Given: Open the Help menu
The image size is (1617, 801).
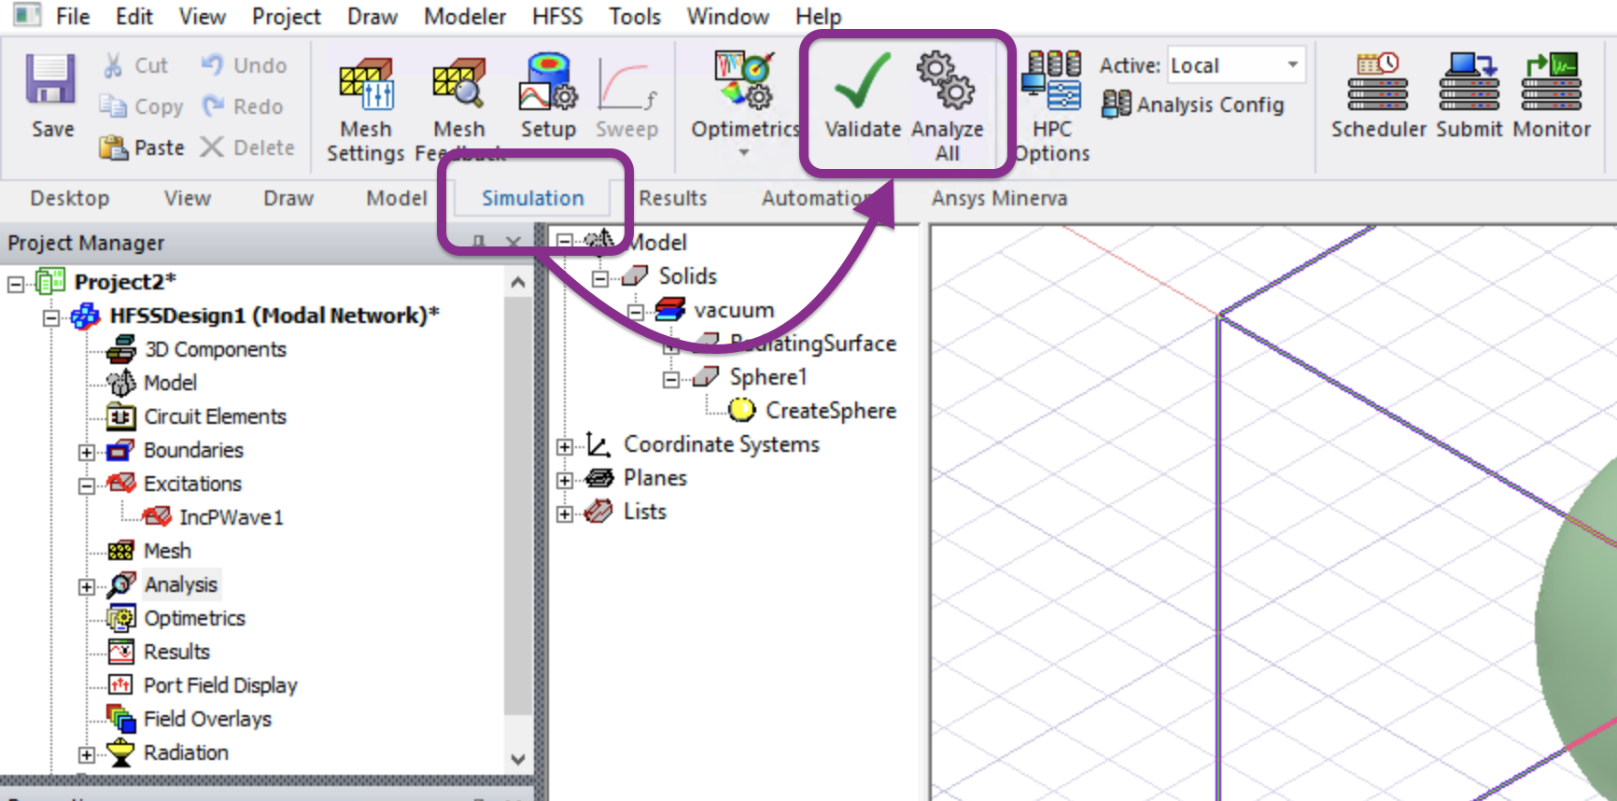Looking at the screenshot, I should [x=819, y=16].
